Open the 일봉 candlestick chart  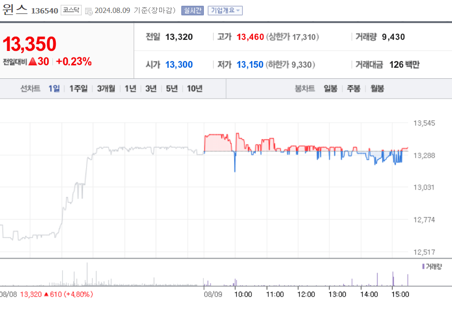click(330, 88)
